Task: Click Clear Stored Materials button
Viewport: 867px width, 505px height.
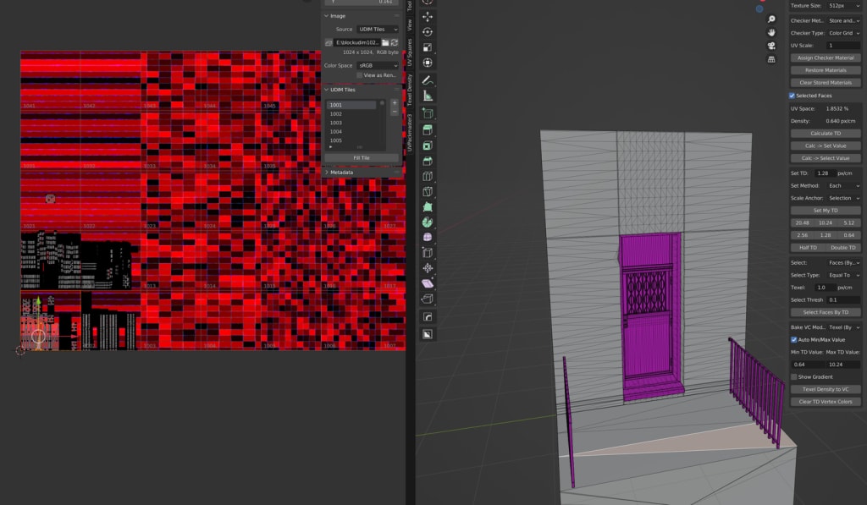Action: pos(826,83)
